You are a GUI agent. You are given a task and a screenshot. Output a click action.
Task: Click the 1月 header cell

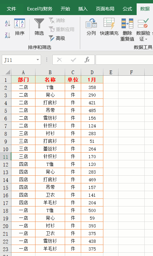coord(92,80)
